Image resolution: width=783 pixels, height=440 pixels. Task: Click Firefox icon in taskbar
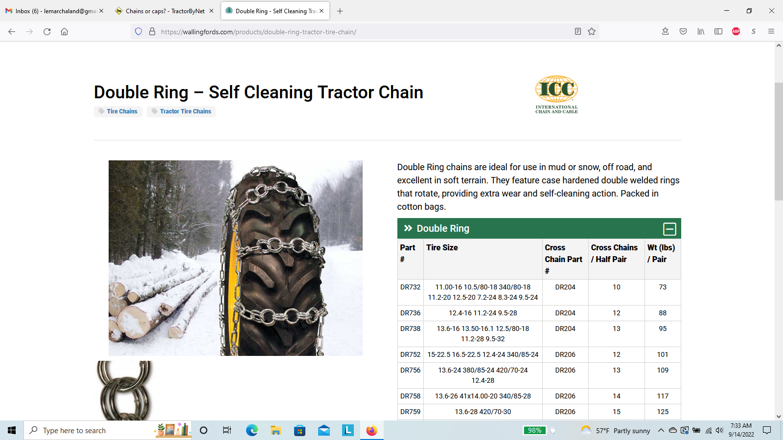pyautogui.click(x=371, y=430)
